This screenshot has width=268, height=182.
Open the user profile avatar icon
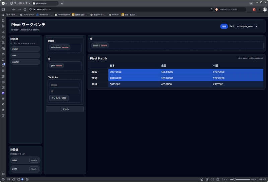click(x=265, y=9)
